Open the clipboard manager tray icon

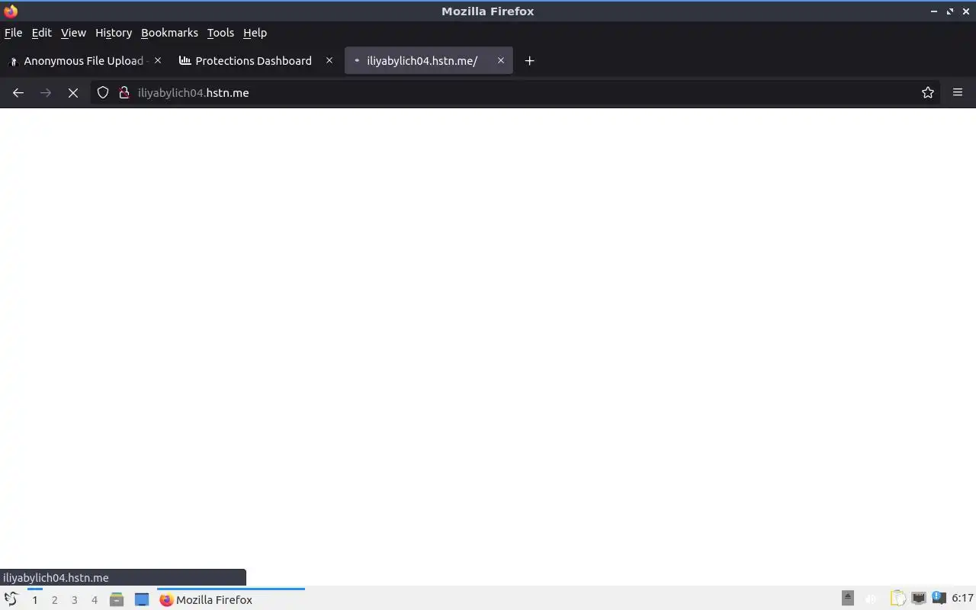[x=897, y=599]
